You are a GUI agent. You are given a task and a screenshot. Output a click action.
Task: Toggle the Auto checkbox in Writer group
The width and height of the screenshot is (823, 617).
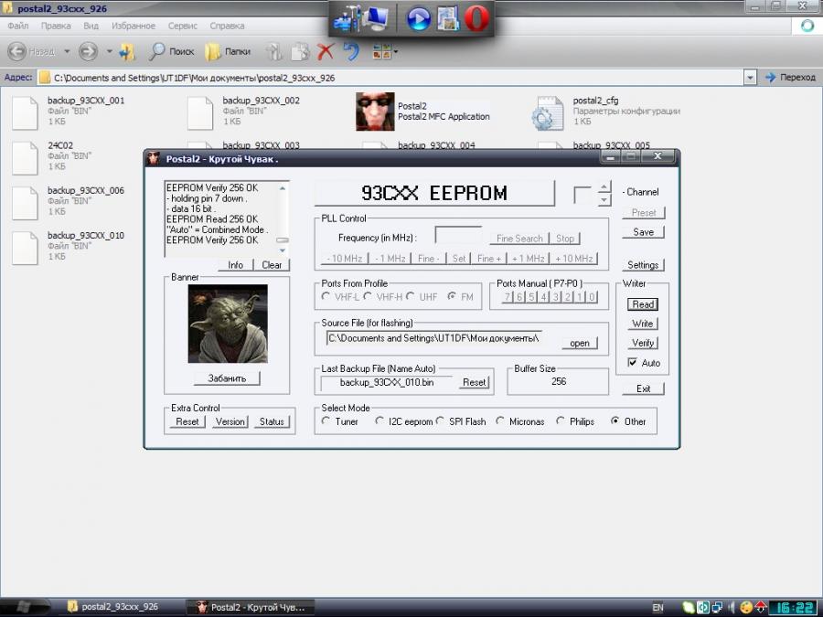(633, 363)
